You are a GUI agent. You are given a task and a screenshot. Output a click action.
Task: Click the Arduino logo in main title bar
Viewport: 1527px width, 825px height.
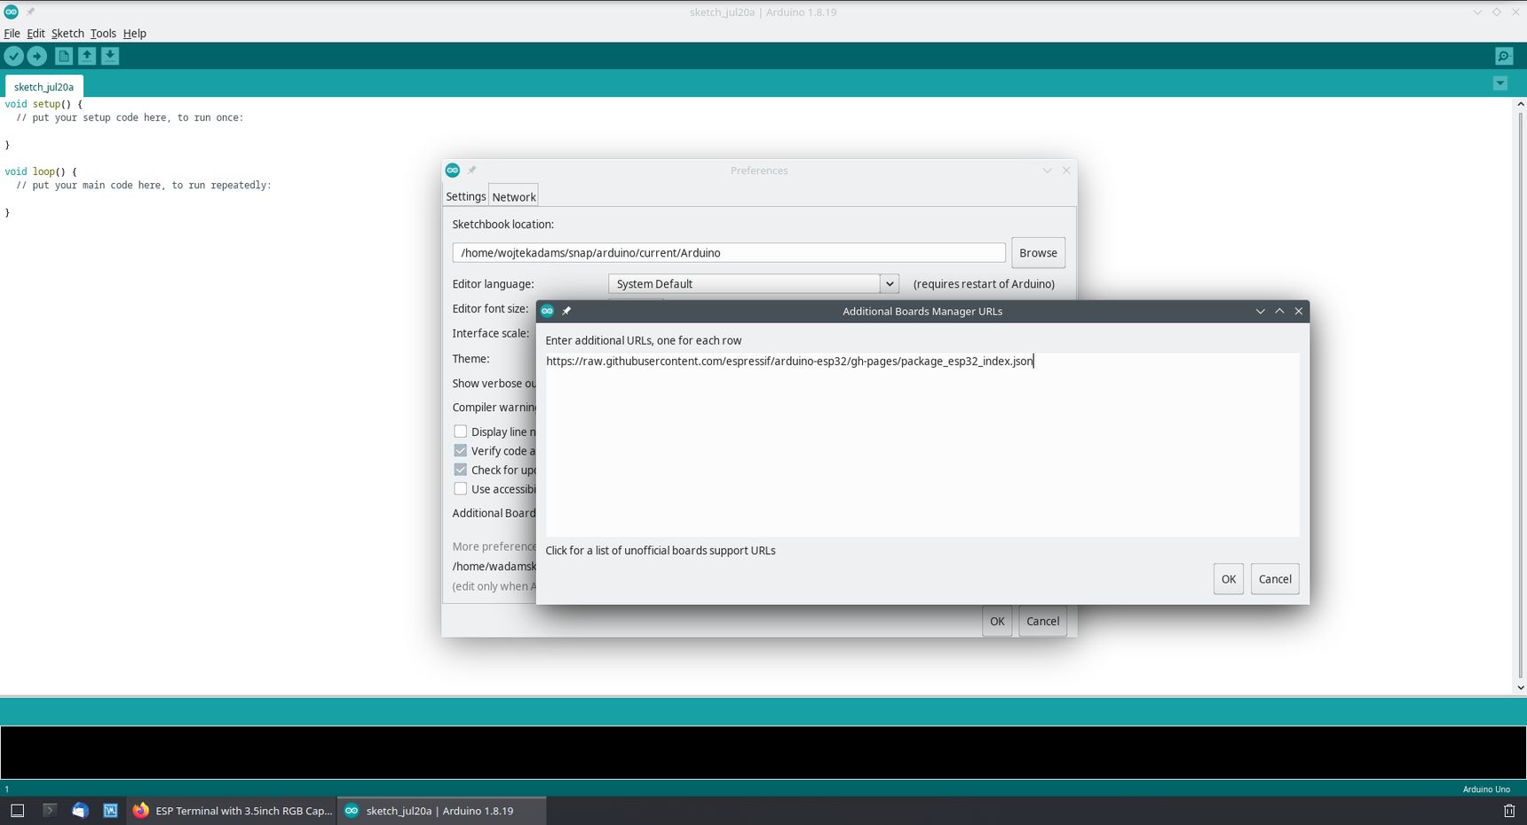pyautogui.click(x=12, y=12)
